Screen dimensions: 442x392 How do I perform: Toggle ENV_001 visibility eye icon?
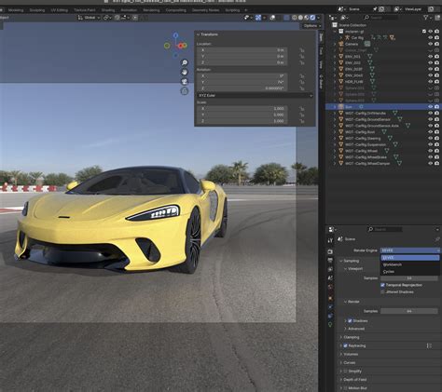pos(431,57)
